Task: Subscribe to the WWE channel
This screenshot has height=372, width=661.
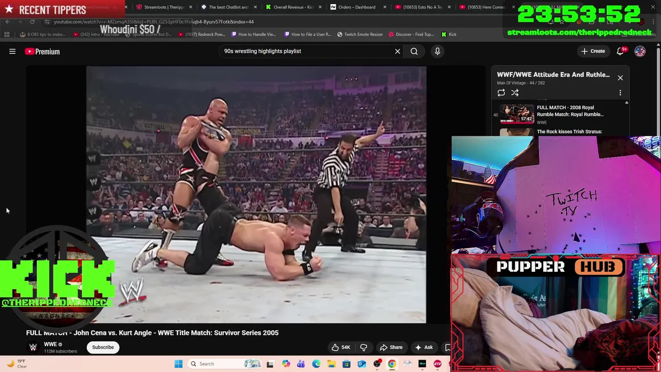Action: [103, 347]
